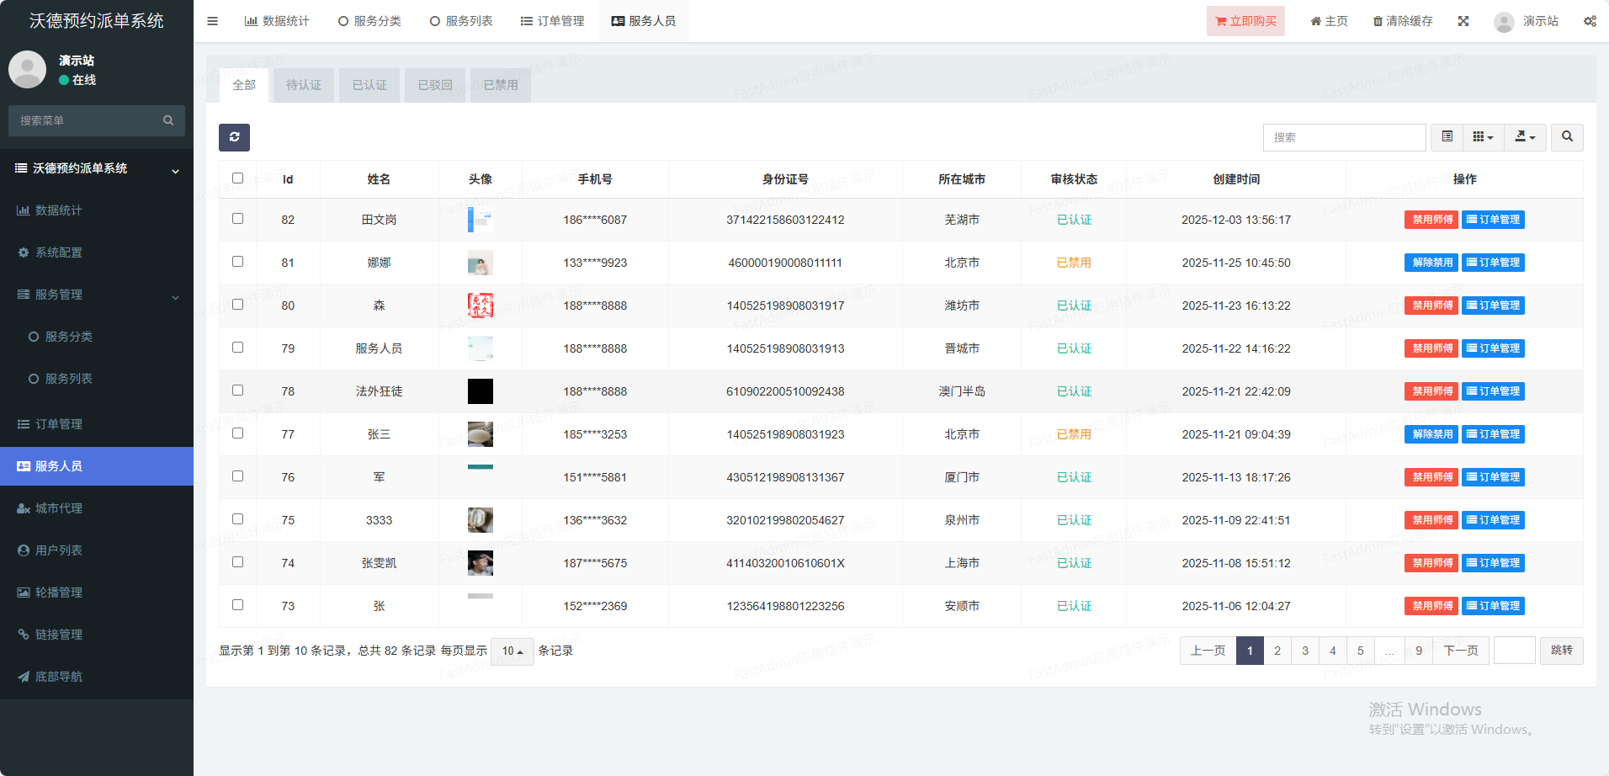The height and width of the screenshot is (776, 1609).
Task: Click the search magnifier button beside table toolbar
Action: pyautogui.click(x=1567, y=137)
